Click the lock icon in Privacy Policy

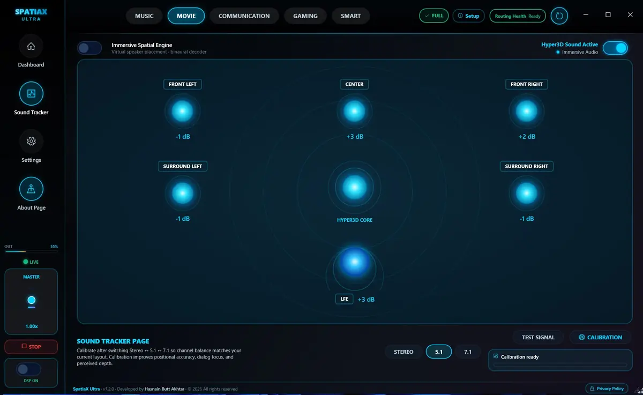click(x=592, y=389)
